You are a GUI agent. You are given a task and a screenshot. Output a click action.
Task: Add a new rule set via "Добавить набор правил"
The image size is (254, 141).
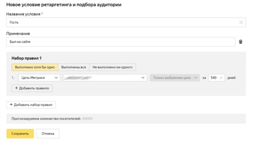[x=31, y=105]
